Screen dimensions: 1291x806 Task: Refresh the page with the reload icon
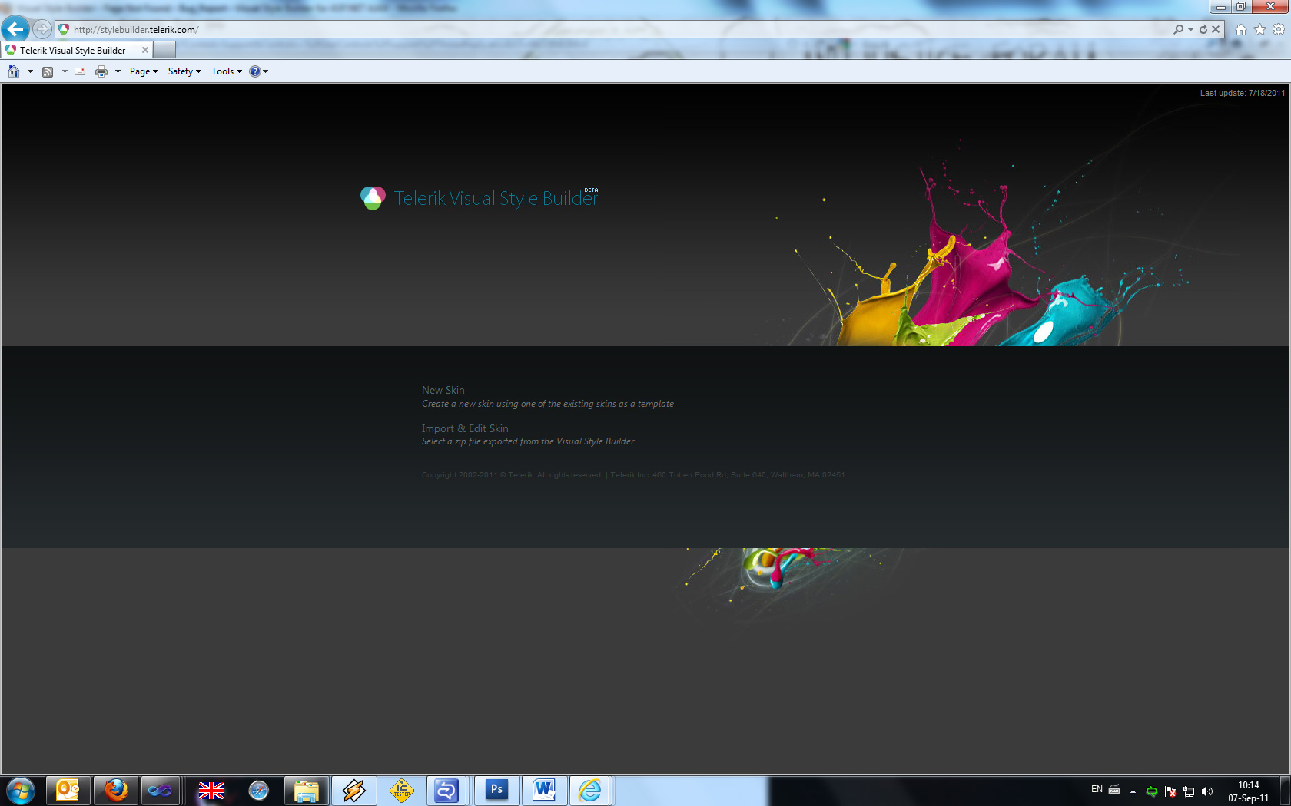(x=1203, y=29)
